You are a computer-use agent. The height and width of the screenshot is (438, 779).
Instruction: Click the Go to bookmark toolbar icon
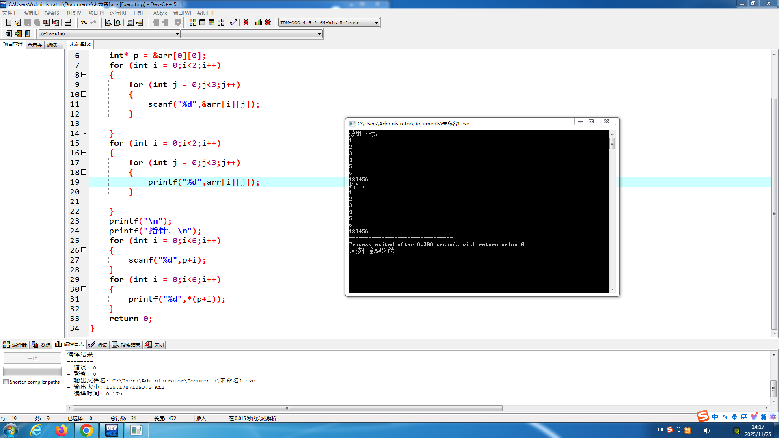coord(28,34)
